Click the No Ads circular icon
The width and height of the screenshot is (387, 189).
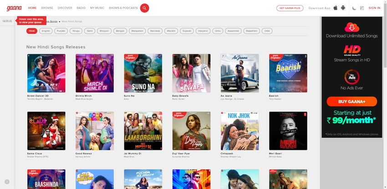[351, 77]
